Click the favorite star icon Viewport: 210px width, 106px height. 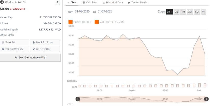point(57,2)
